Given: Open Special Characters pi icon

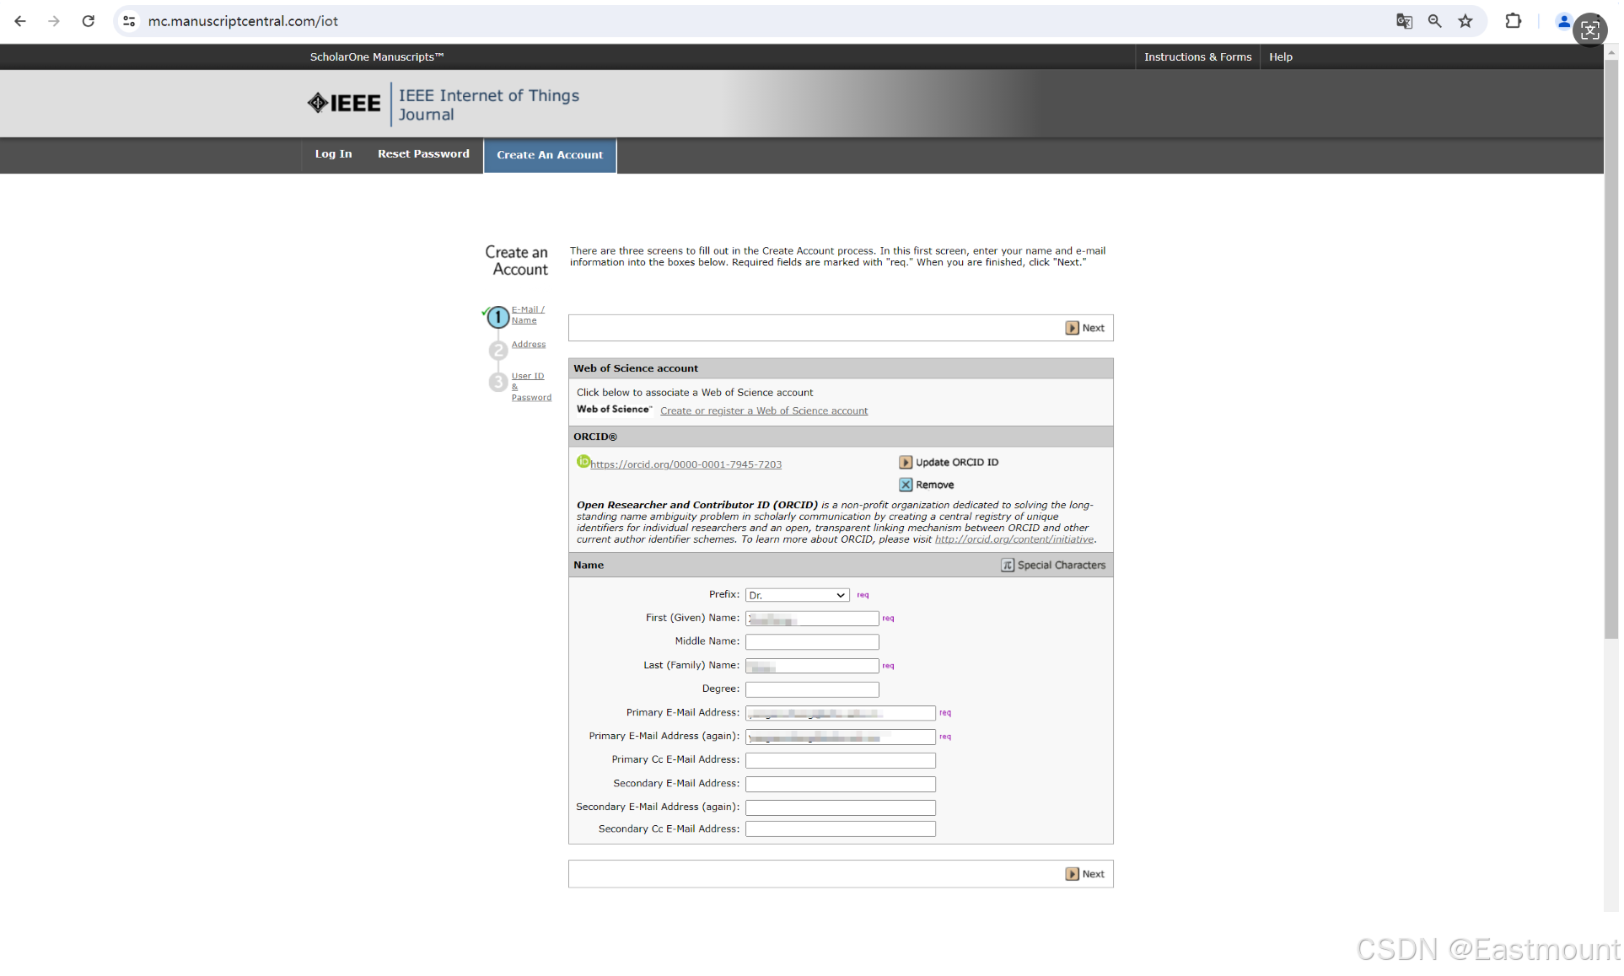Looking at the screenshot, I should pos(1008,565).
